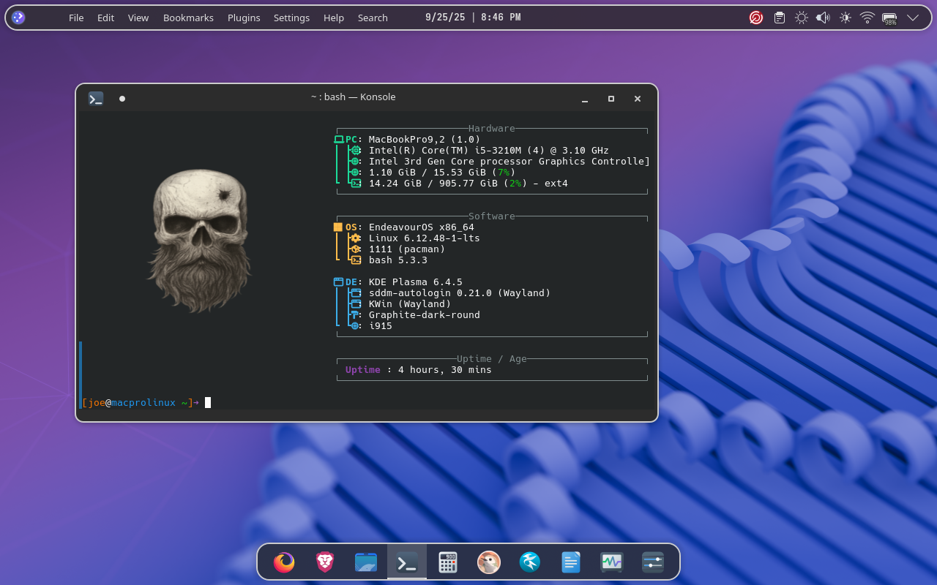Open the Firefox browser from the dock
Viewport: 937px width, 585px height.
(284, 562)
